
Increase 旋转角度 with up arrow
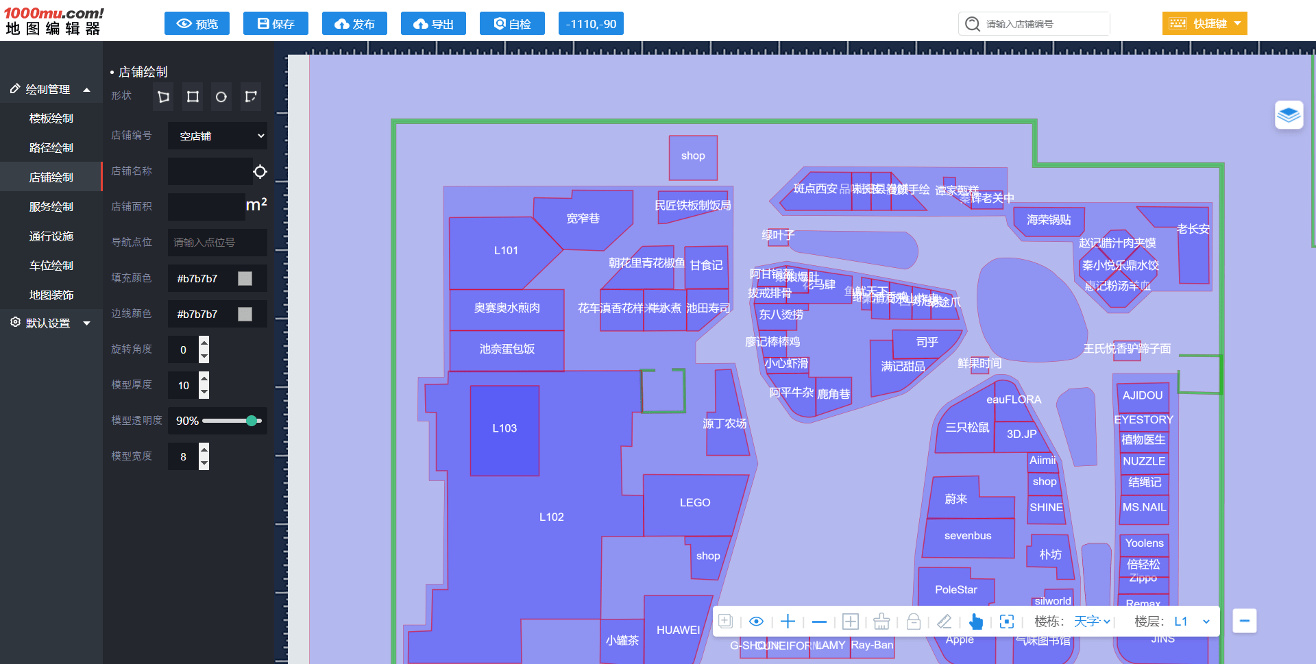point(204,342)
